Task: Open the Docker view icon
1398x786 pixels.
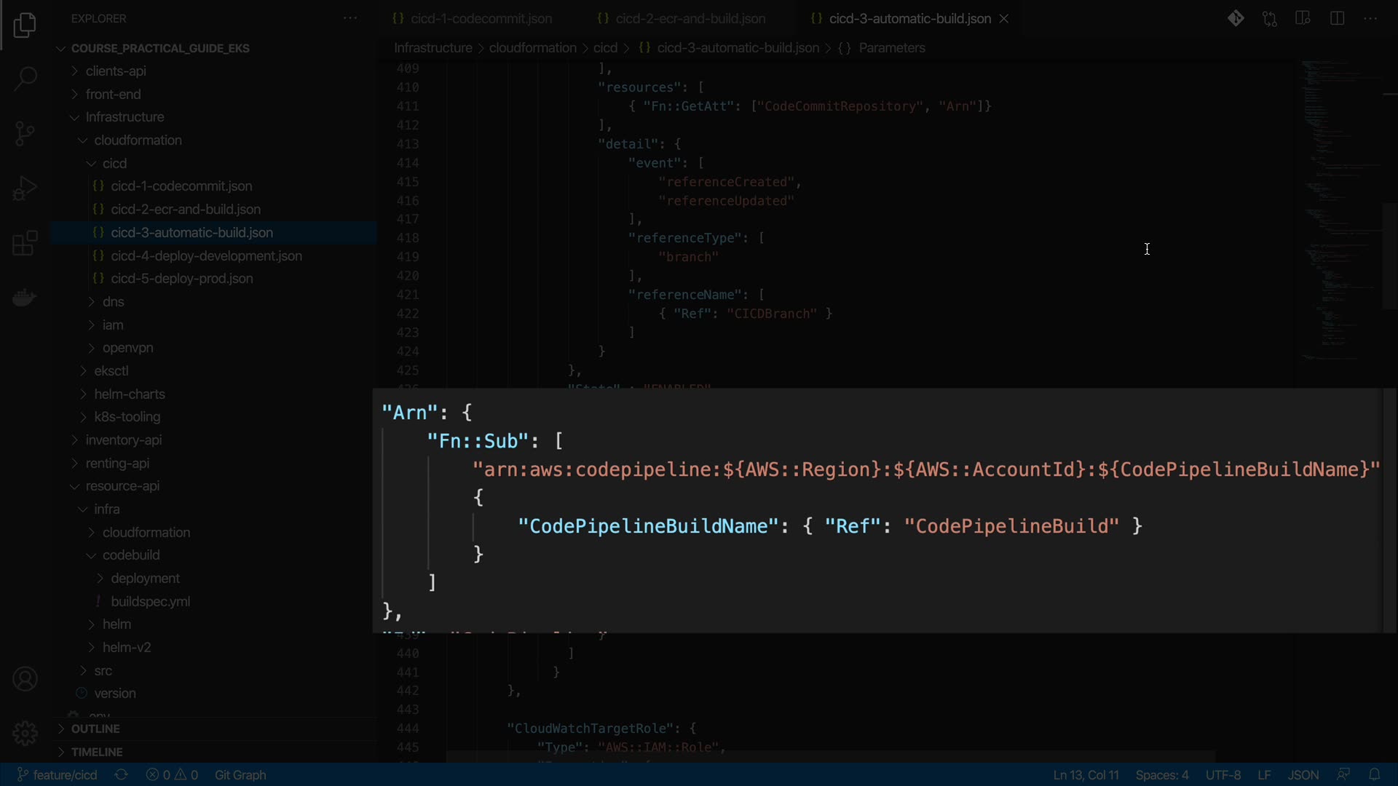Action: click(x=25, y=298)
